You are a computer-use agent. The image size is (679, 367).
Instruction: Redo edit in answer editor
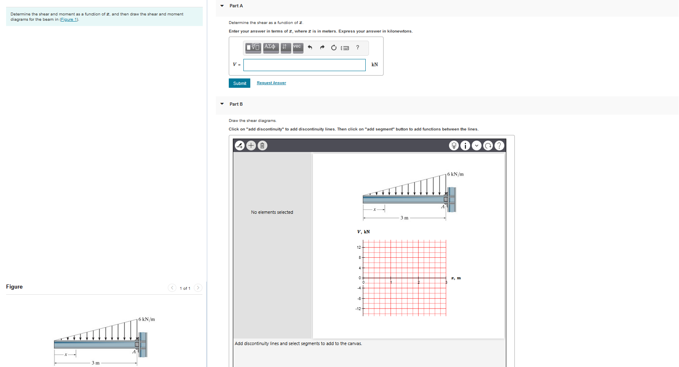coord(322,48)
